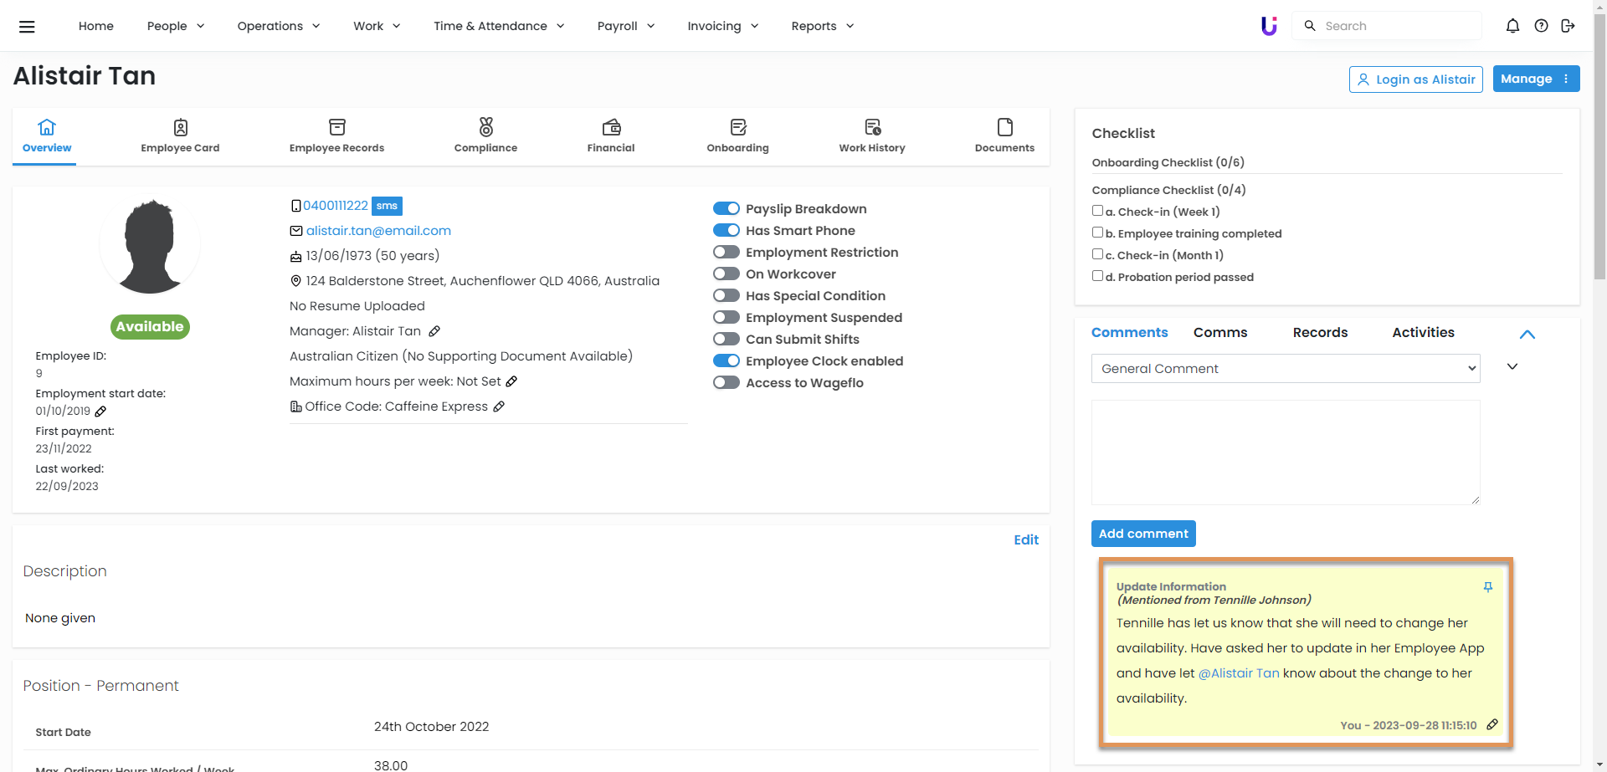1607x772 pixels.
Task: Open the Work dropdown menu
Action: [x=377, y=26]
